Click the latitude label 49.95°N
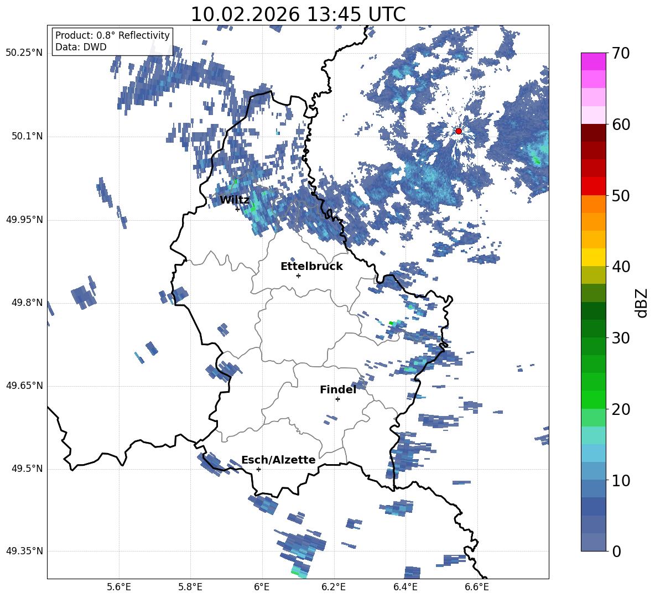This screenshot has height=598, width=655. coord(24,220)
